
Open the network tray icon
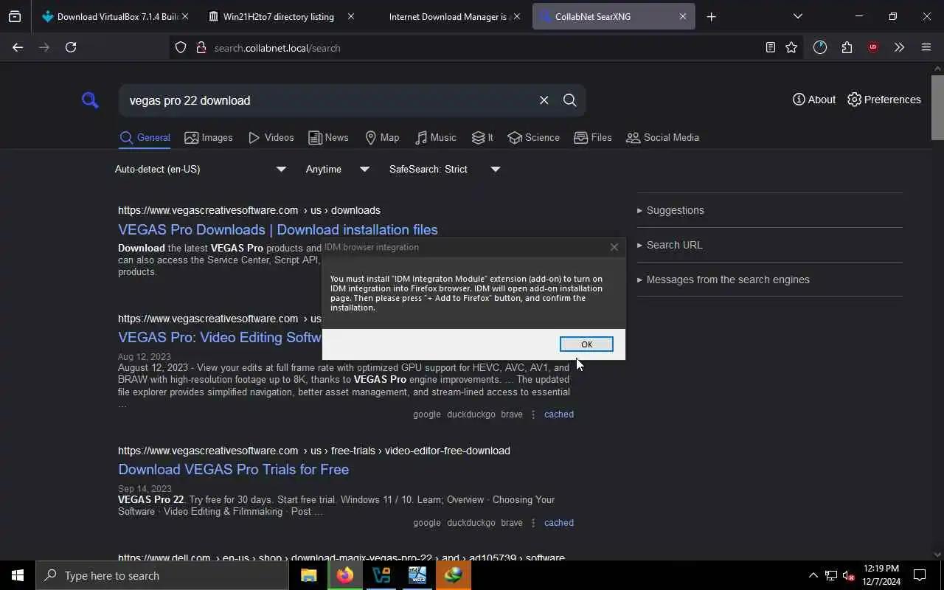831,575
